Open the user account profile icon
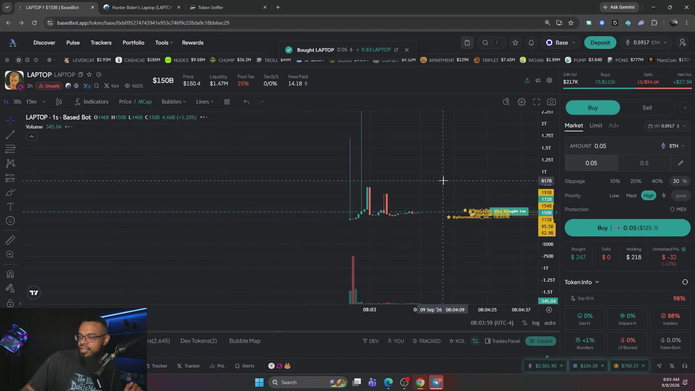The image size is (695, 391). [x=682, y=43]
